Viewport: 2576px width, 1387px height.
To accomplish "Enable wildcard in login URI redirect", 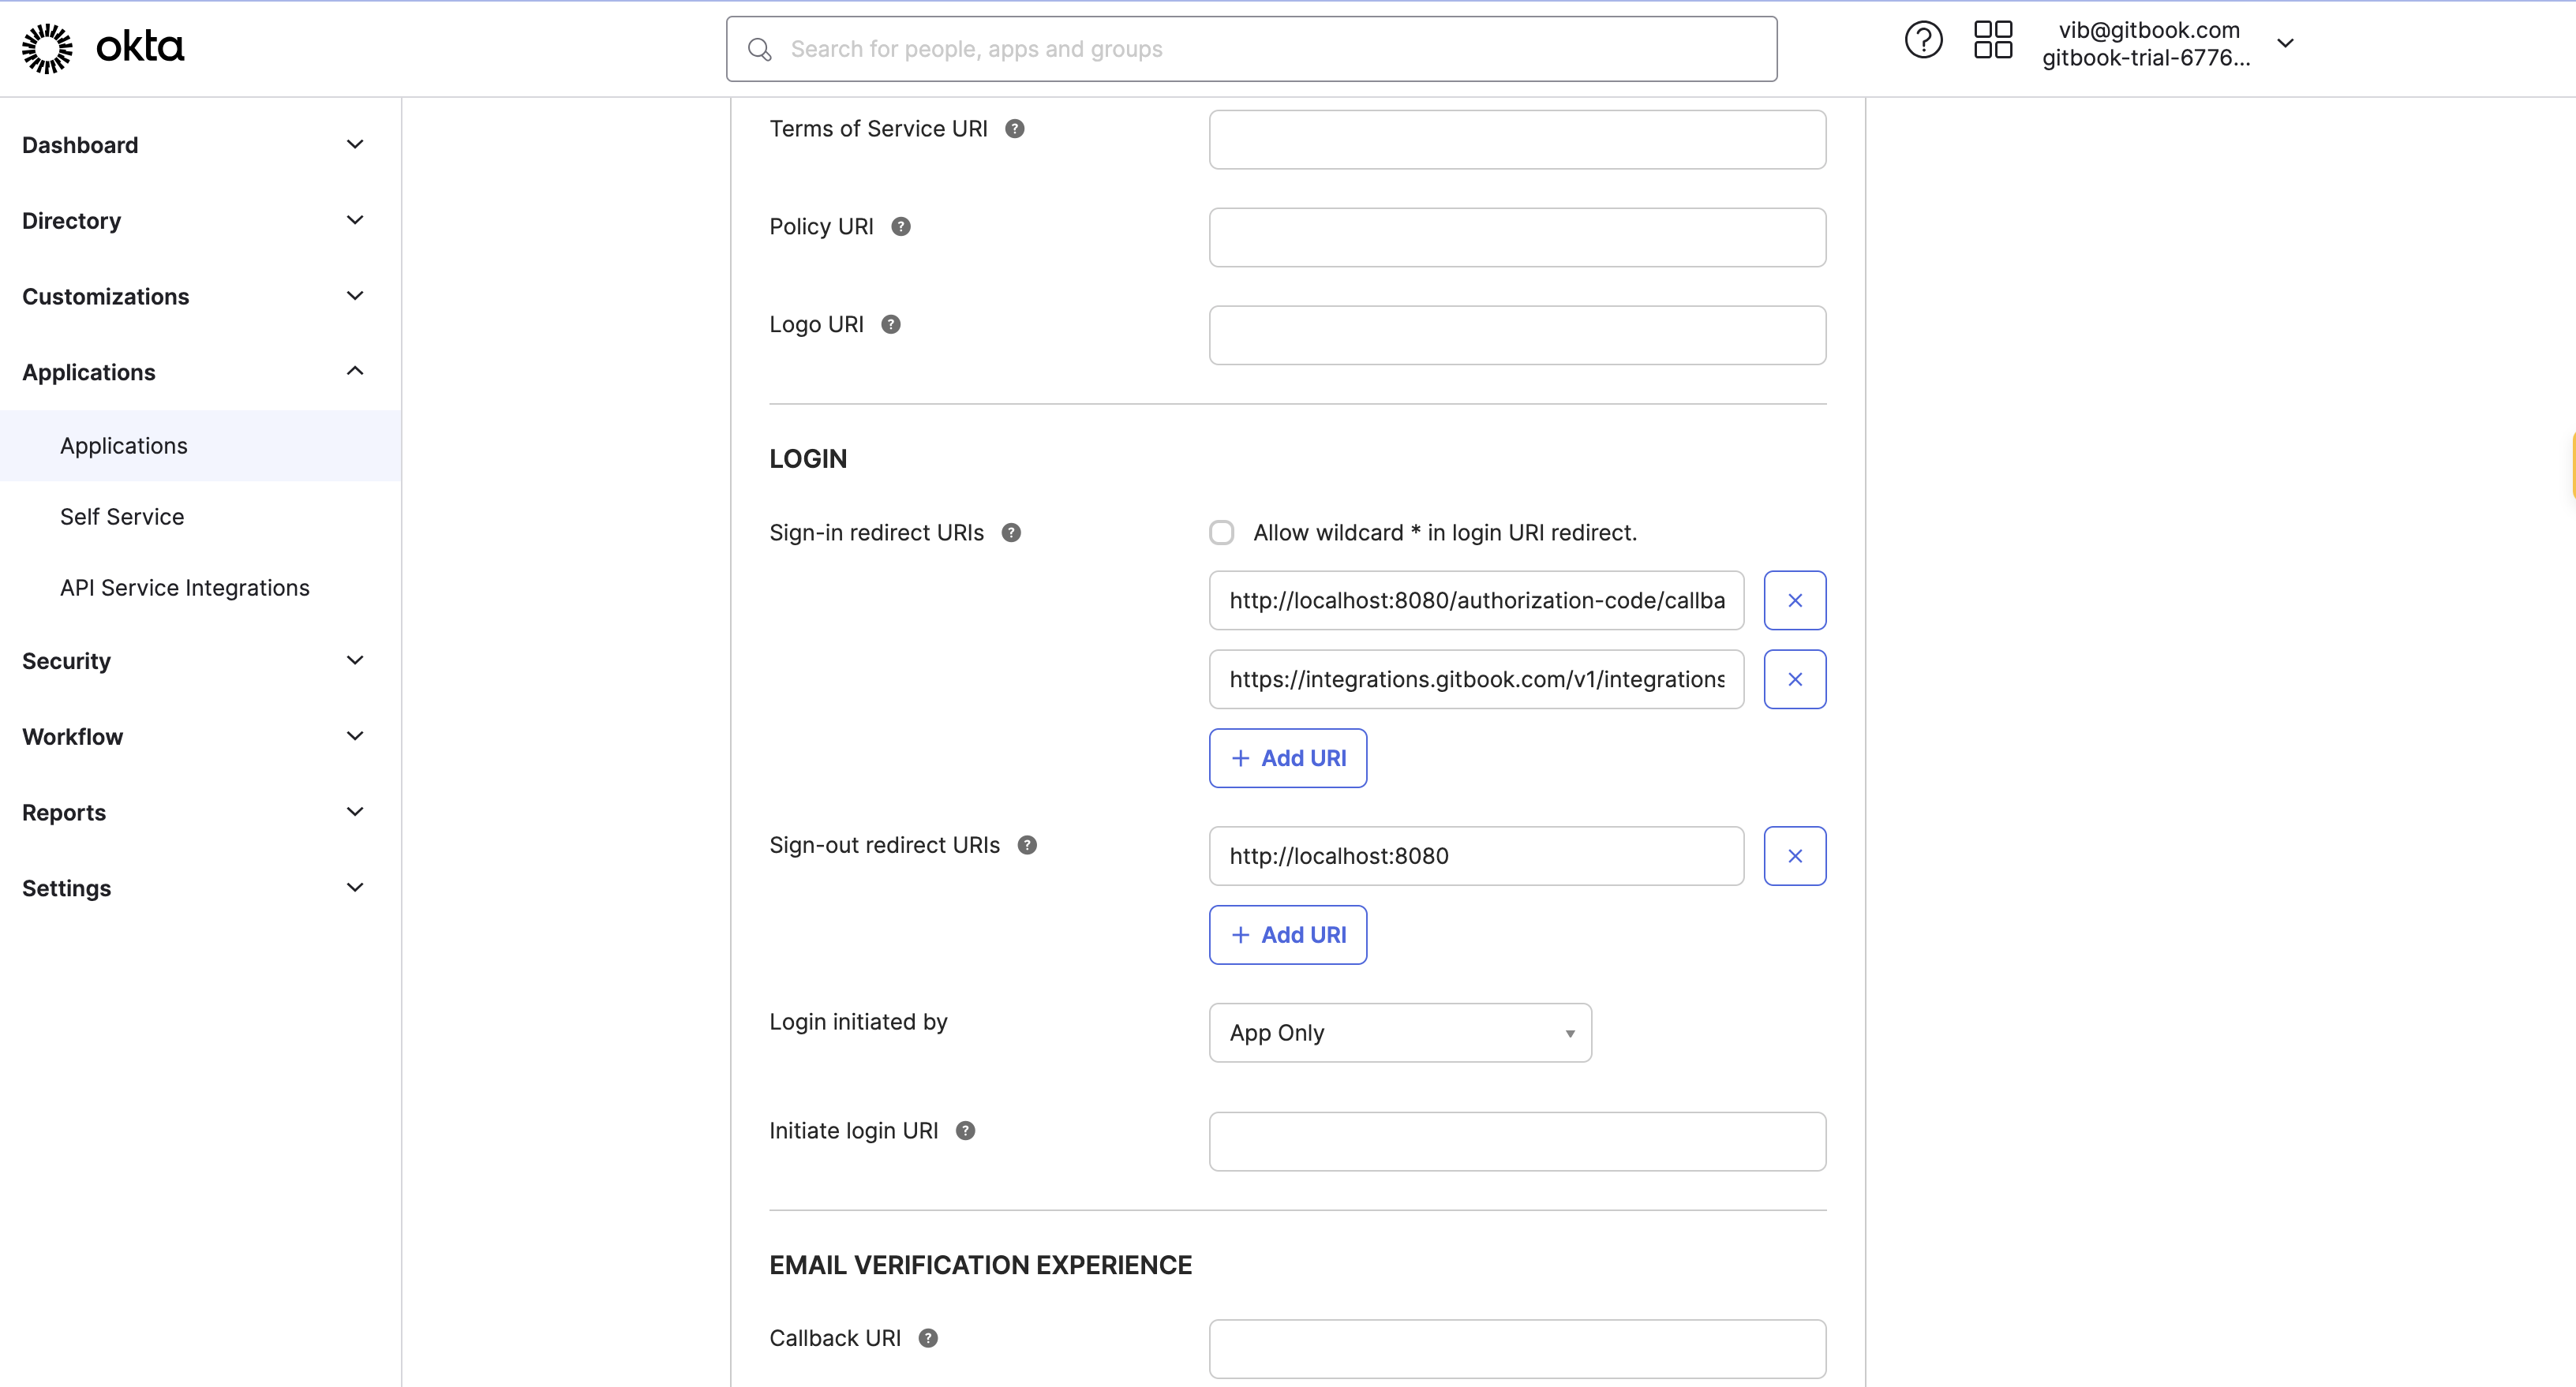I will click(x=1222, y=532).
